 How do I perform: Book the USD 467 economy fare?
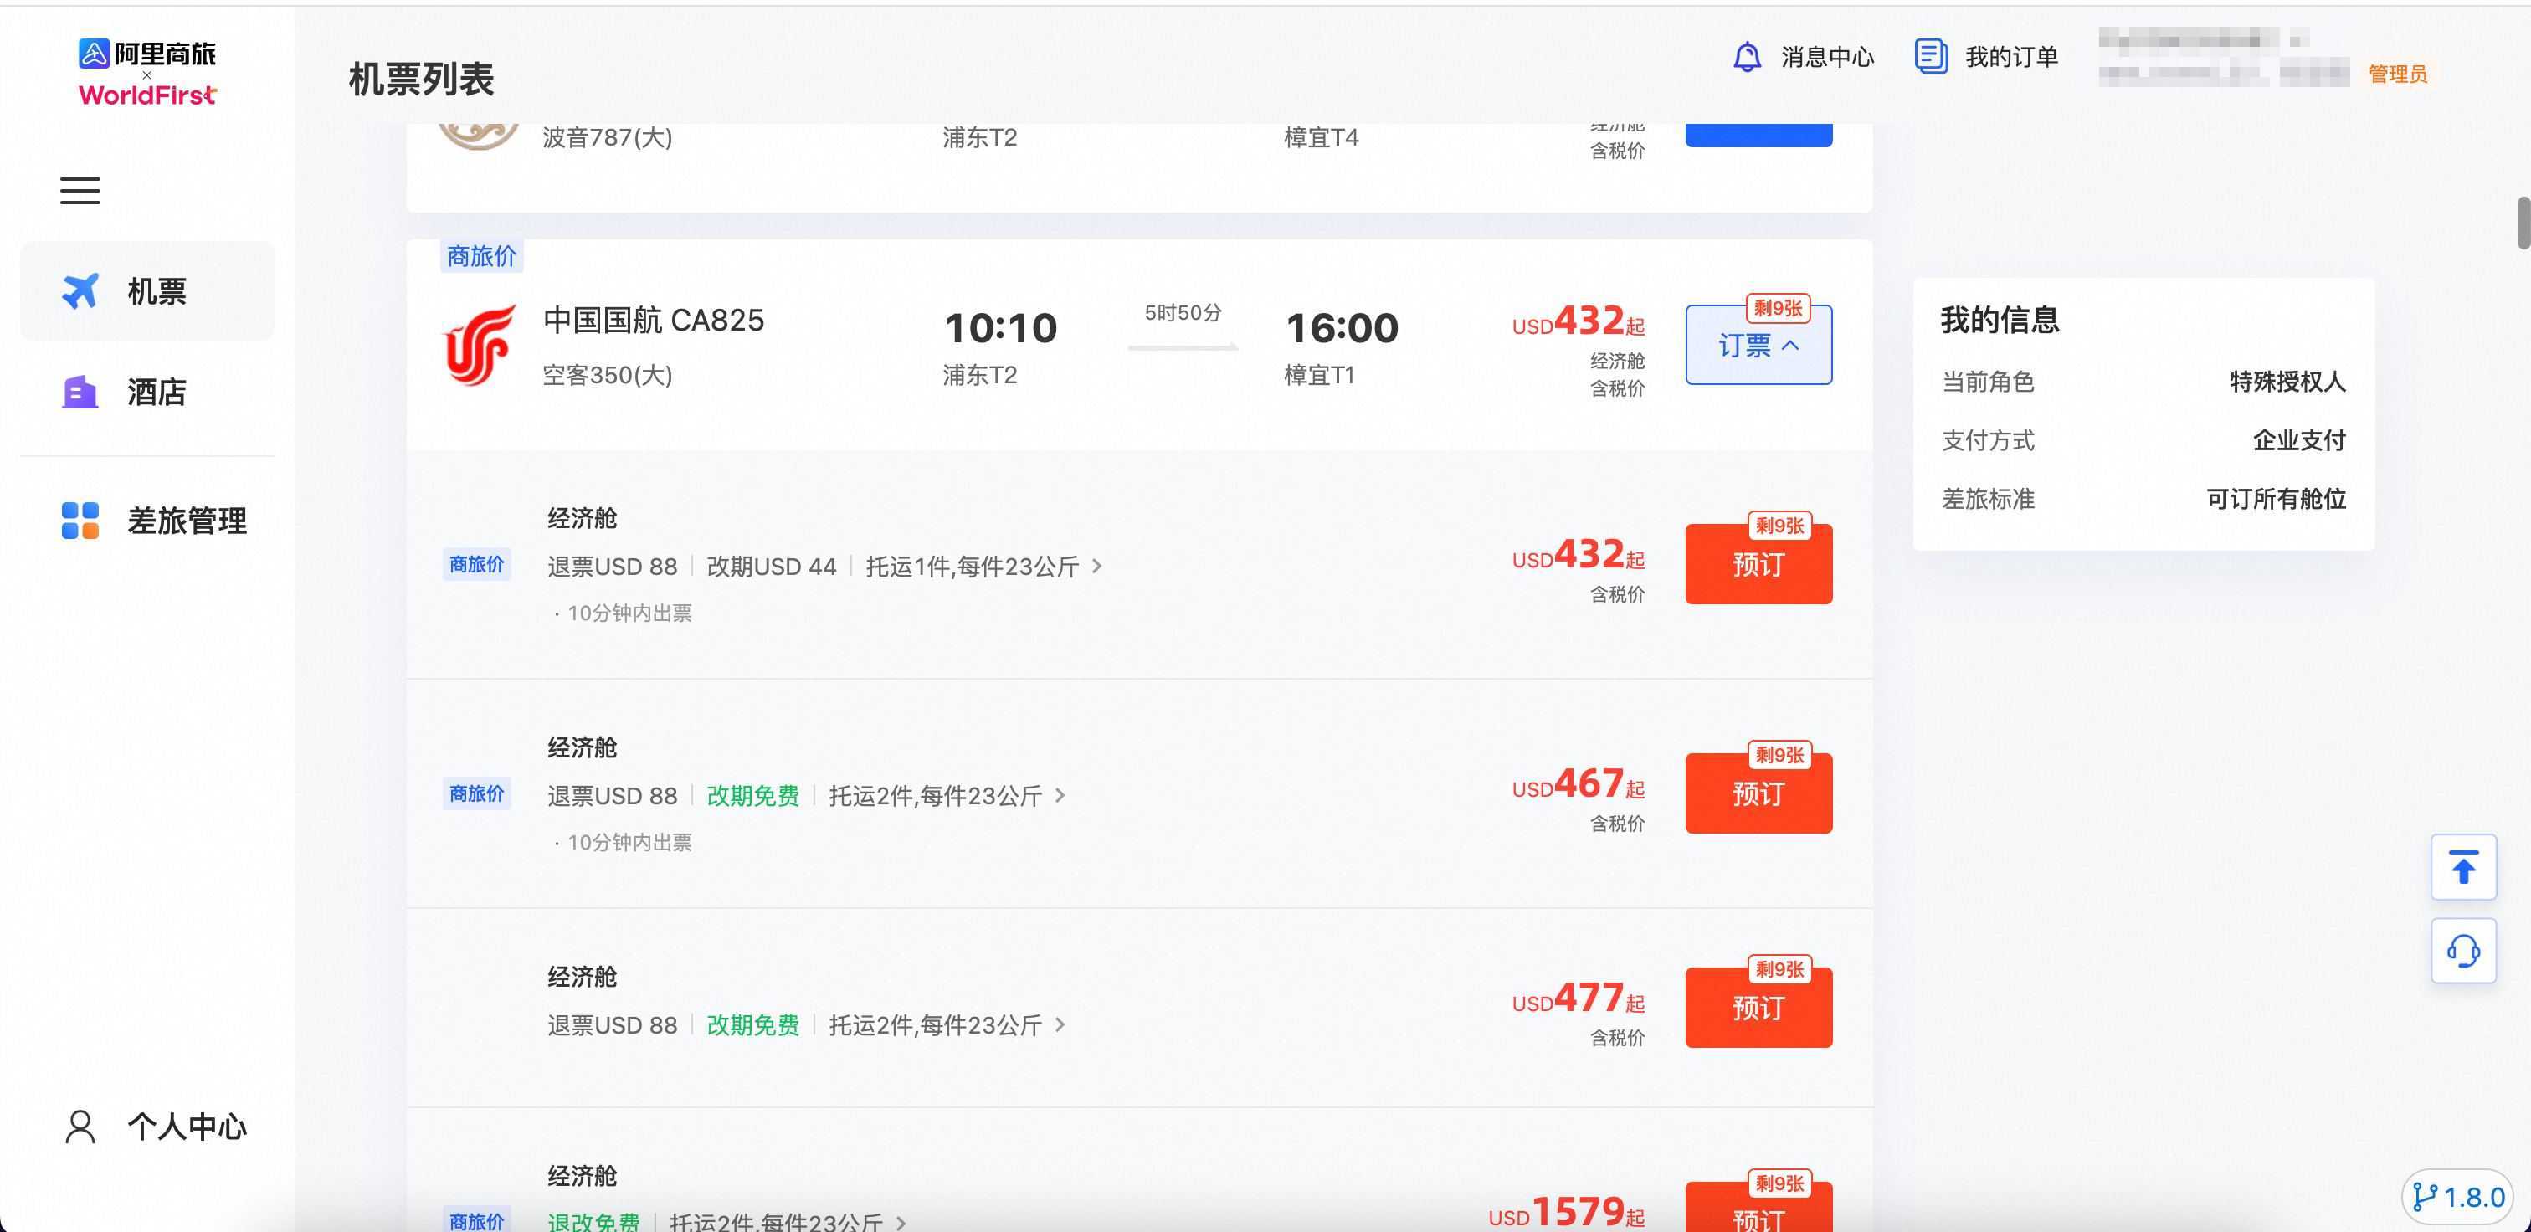(1758, 793)
